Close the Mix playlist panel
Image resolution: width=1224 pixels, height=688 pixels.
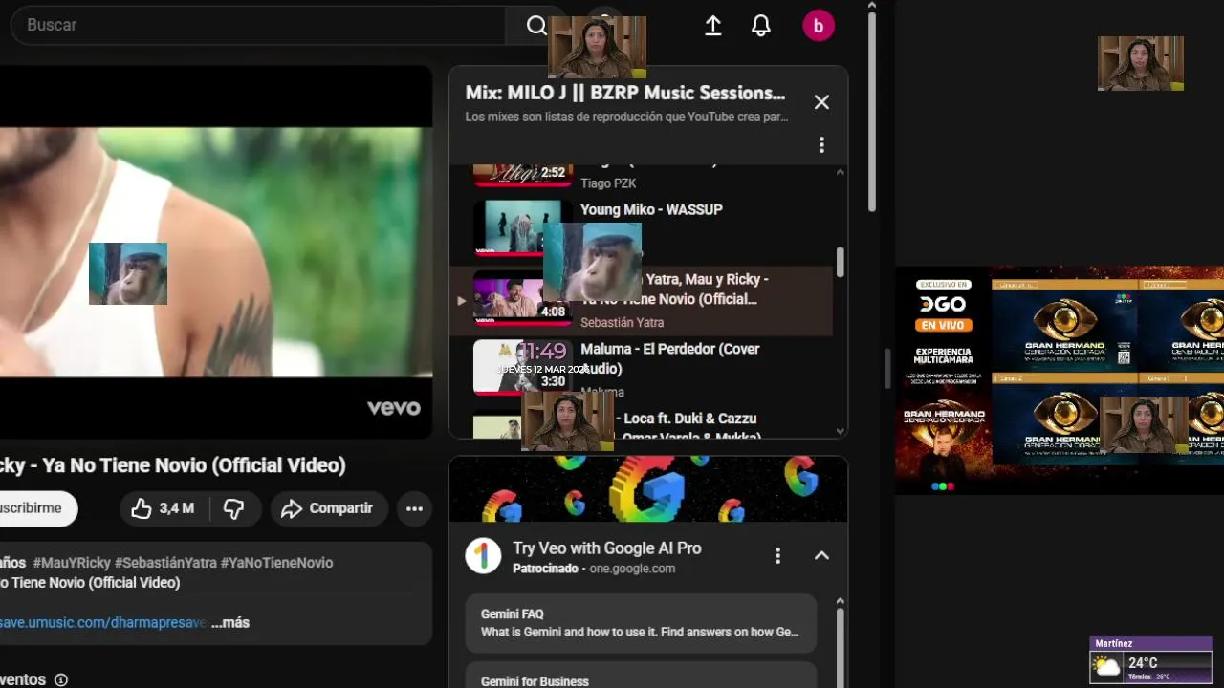821,102
